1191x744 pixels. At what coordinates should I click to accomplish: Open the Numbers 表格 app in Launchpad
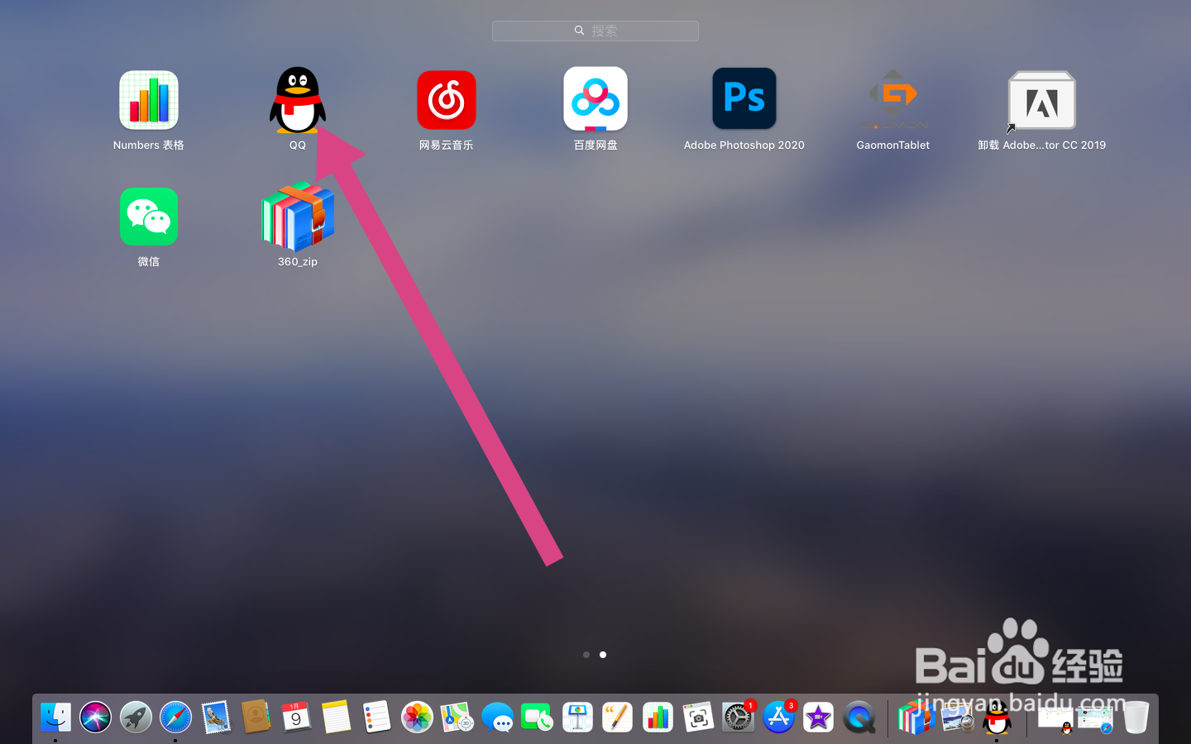click(149, 100)
